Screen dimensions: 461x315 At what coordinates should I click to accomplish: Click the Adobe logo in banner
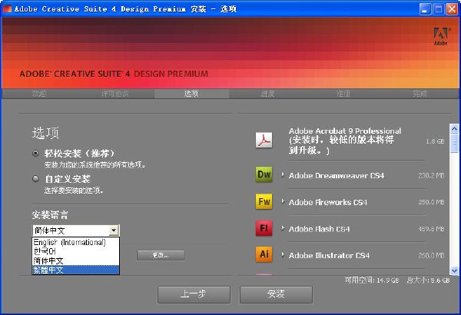(440, 36)
